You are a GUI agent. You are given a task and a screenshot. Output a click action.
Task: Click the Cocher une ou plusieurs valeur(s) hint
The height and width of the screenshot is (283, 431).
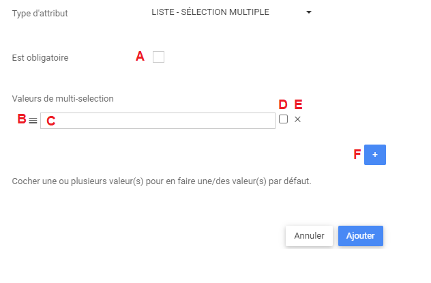click(162, 182)
